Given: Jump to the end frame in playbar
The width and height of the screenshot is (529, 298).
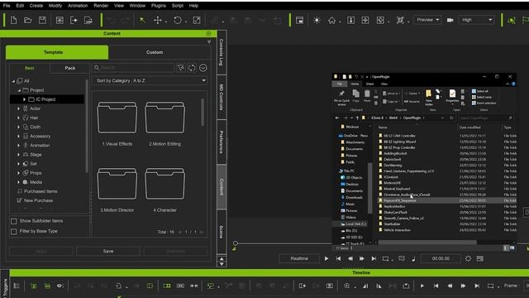Looking at the screenshot, I should (x=374, y=258).
